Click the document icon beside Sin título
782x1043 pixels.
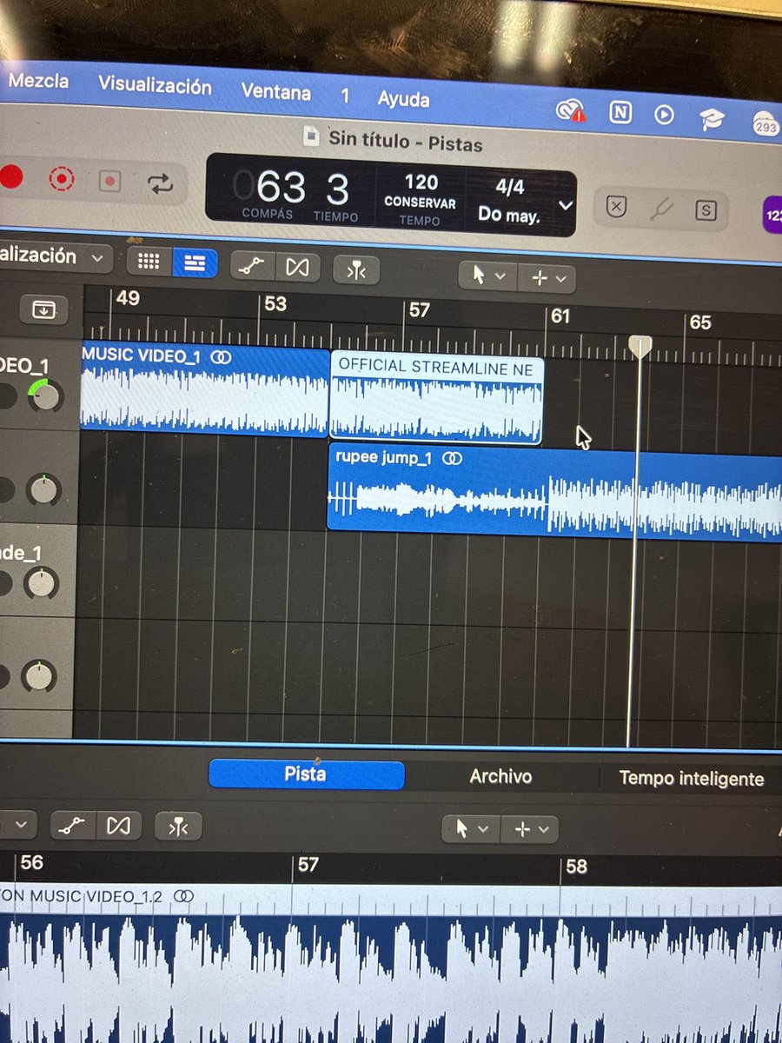pos(311,136)
